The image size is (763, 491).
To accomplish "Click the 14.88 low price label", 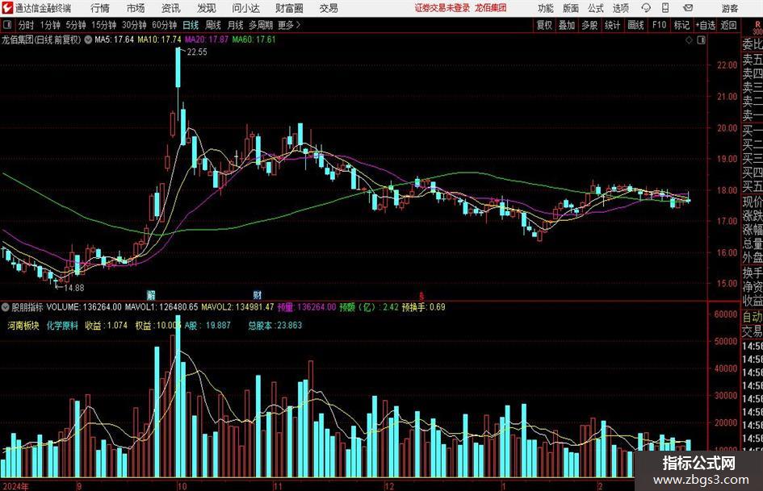I will [74, 288].
